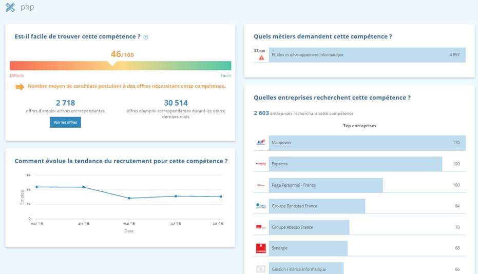Click the red Synergie logo

click(x=261, y=248)
